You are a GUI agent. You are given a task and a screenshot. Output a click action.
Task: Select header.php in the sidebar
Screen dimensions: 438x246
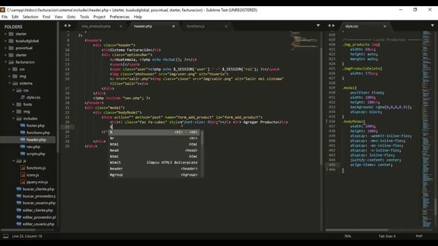click(36, 139)
